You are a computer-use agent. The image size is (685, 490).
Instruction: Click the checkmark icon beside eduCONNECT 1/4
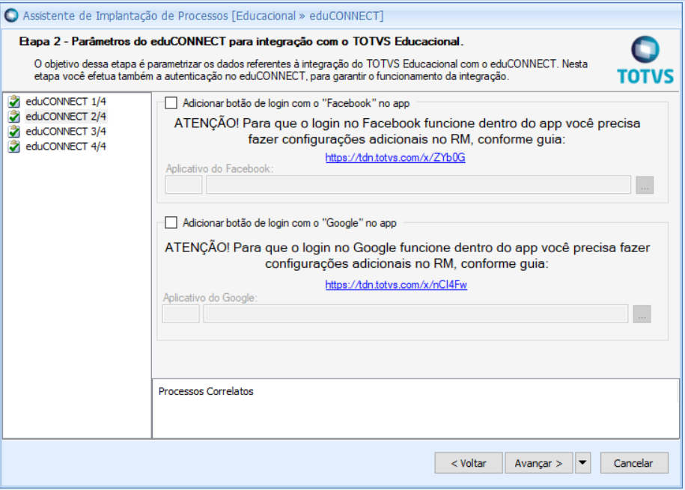(x=14, y=102)
